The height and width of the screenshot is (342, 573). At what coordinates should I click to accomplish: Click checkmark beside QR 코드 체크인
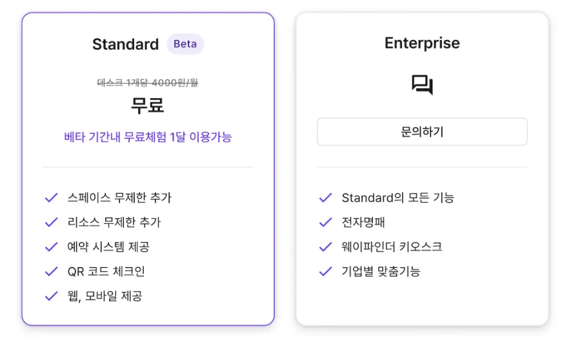click(x=52, y=271)
